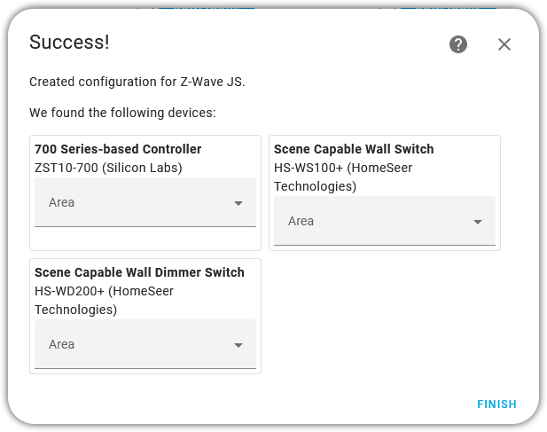Click "Created configuration for Z-Wave JS." message

pos(137,82)
